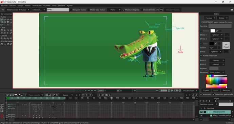
Task: Click the bone name field containing body
Action: click(x=58, y=10)
